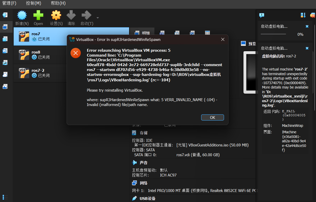Screen dimensions: 316x202
Task: Open the Cloud profiles icon in left sidebar
Action: [5, 75]
